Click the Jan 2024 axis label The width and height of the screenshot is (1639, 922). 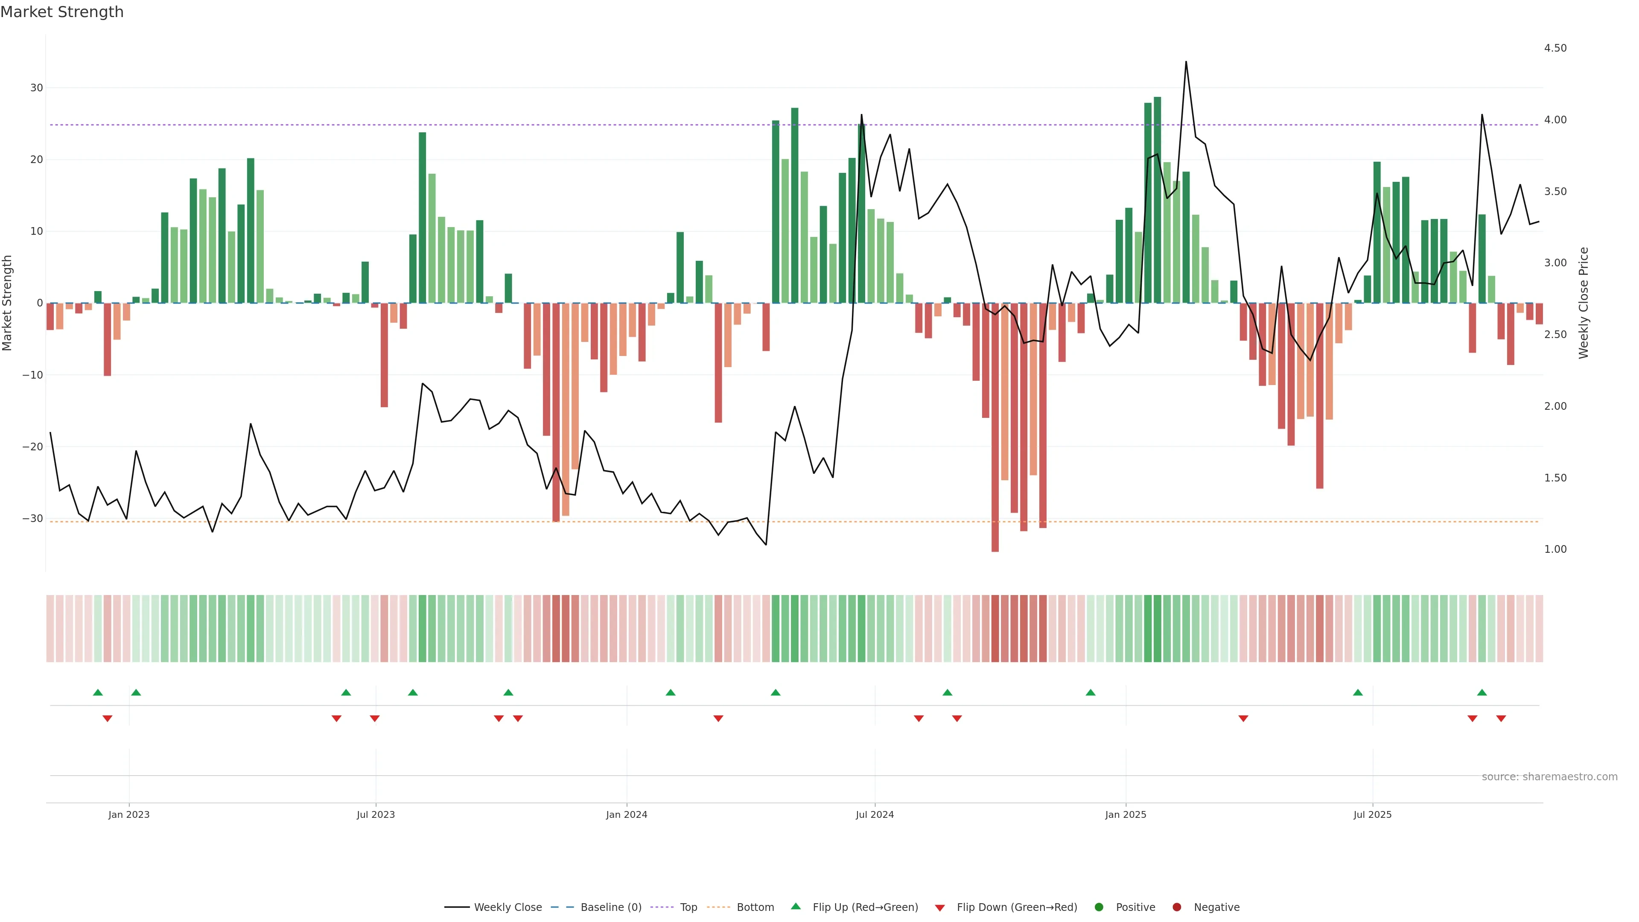tap(626, 814)
